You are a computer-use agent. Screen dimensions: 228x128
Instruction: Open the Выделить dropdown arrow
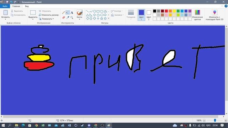coord(33,19)
